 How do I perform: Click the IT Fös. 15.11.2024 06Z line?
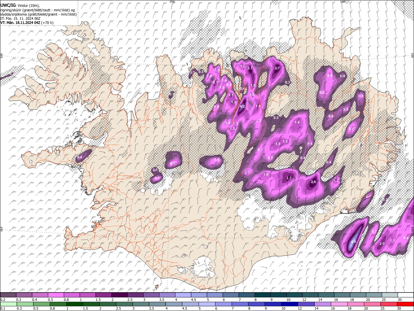pos(20,18)
